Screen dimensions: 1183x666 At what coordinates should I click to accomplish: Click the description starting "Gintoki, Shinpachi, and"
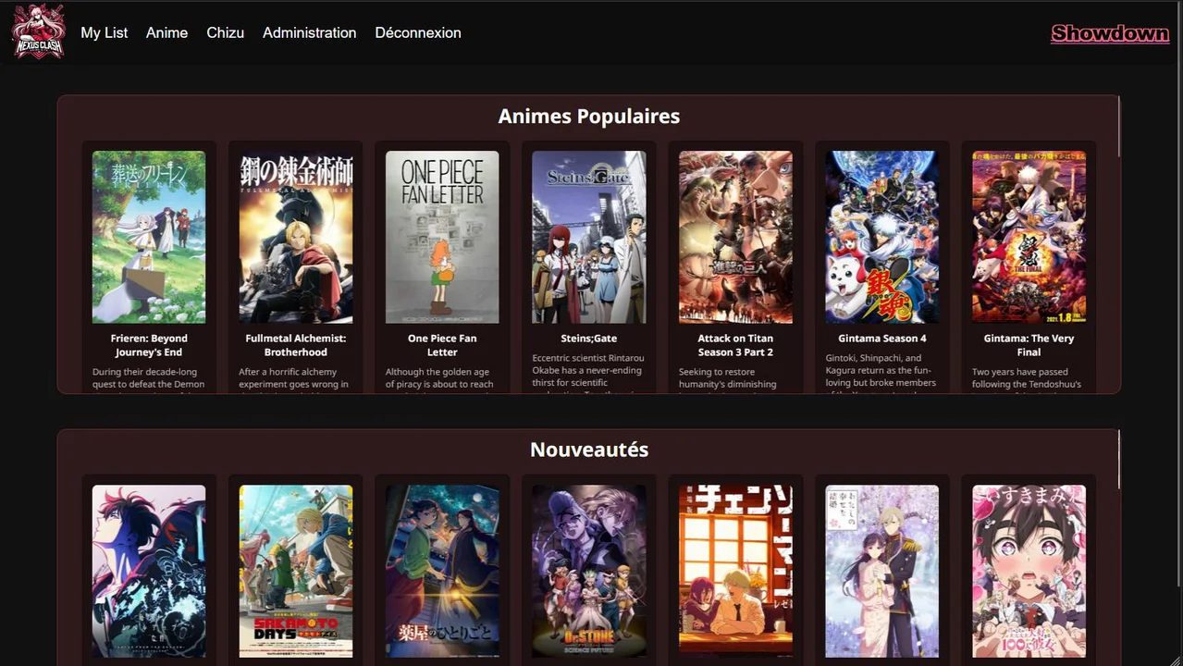tap(882, 374)
